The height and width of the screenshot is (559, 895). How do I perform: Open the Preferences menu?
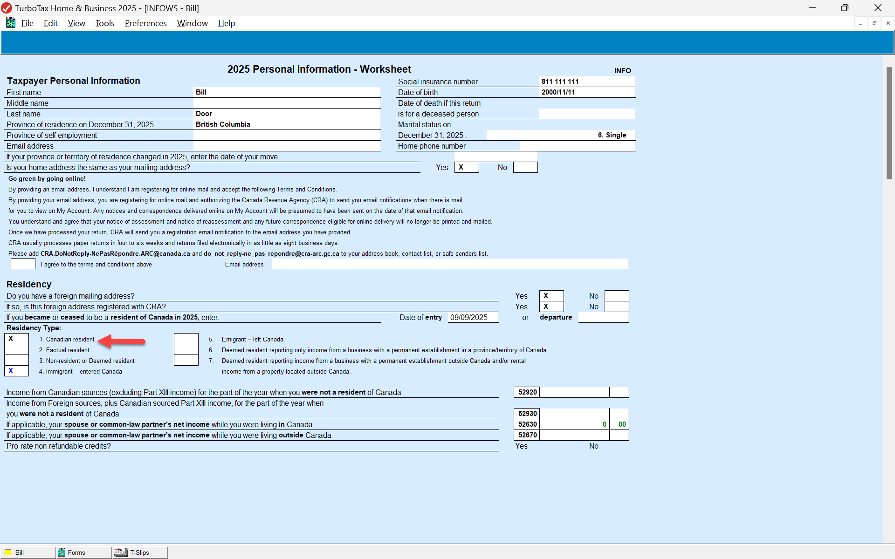[145, 23]
